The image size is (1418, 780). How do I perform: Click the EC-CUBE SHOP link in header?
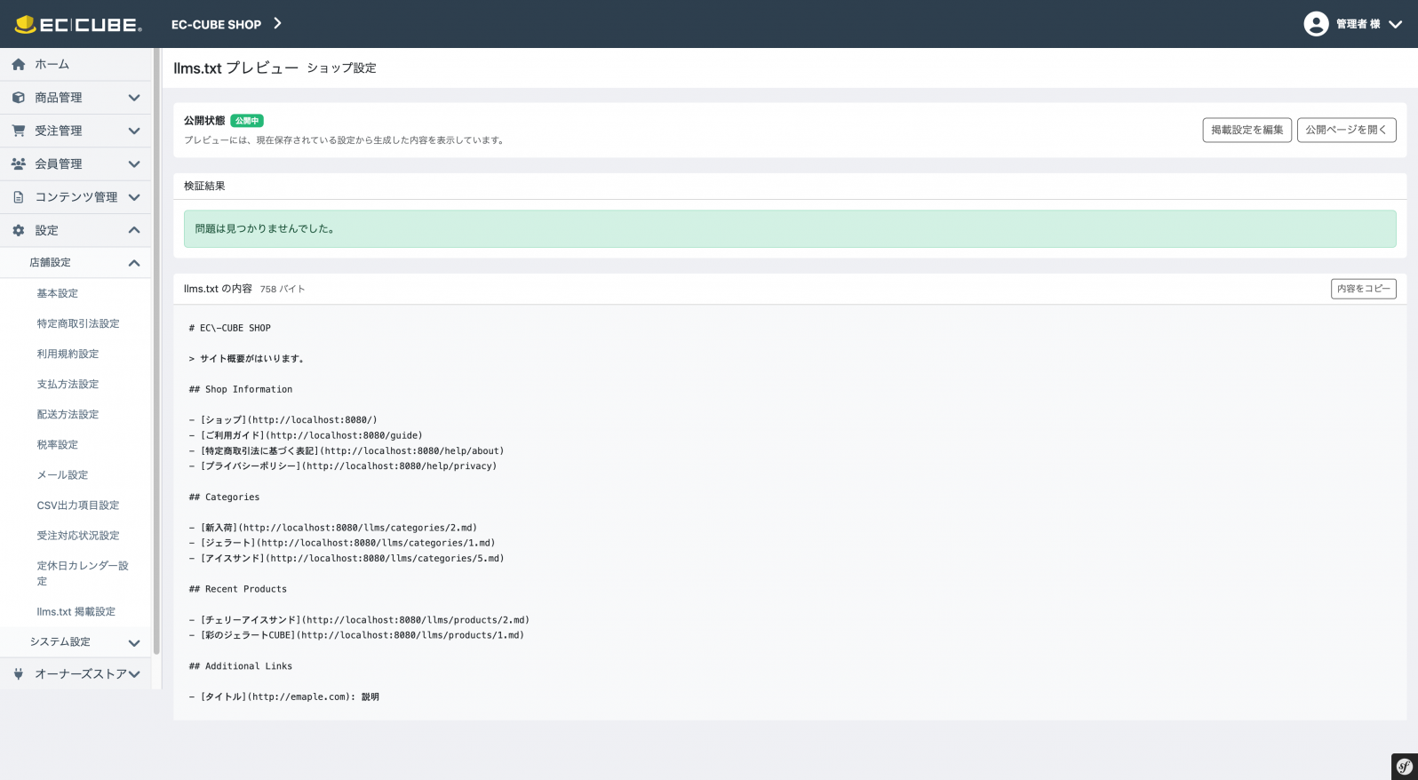[x=216, y=24]
